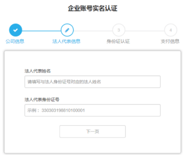Image resolution: width=184 pixels, height=155 pixels.
Task: Jump to 身份证认证 step label
Action: pos(118,41)
